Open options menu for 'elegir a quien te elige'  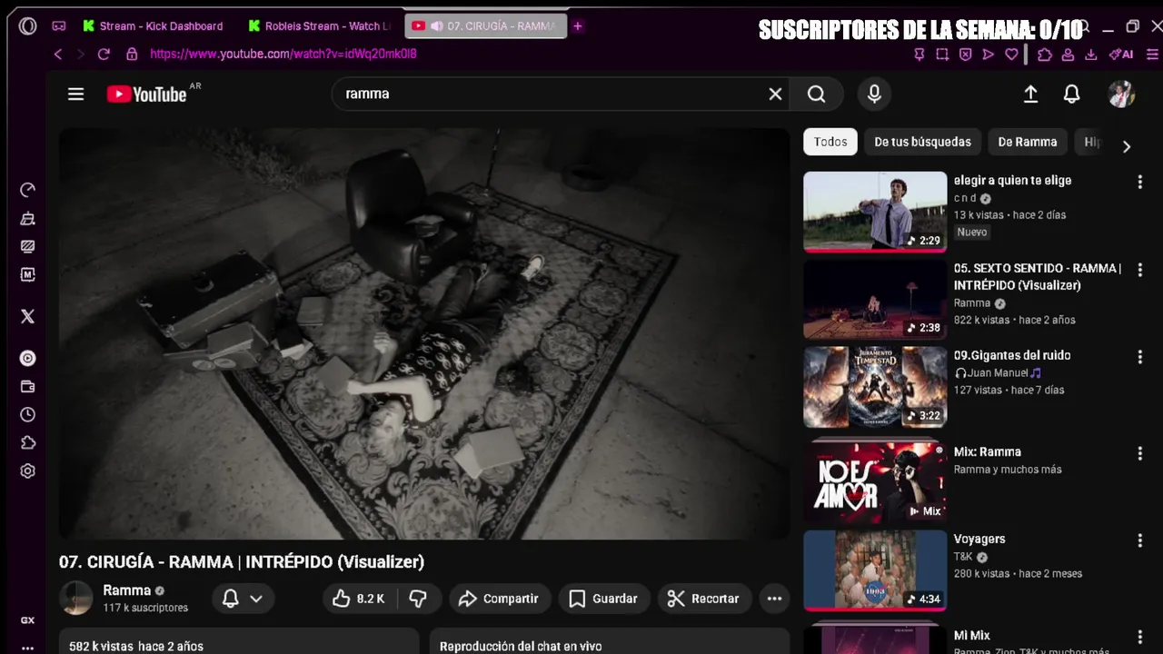(1139, 182)
